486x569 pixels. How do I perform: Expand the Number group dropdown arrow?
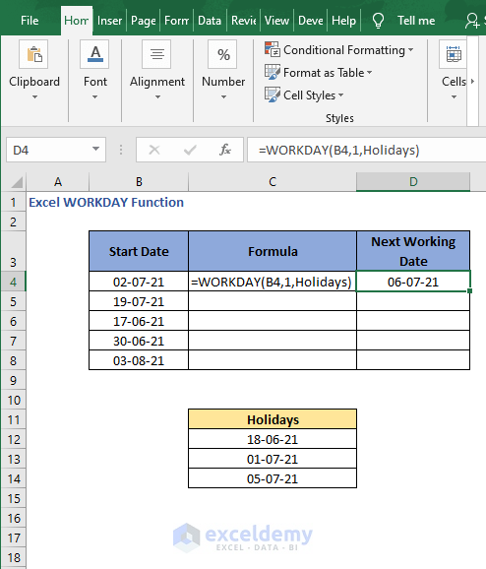(x=223, y=96)
